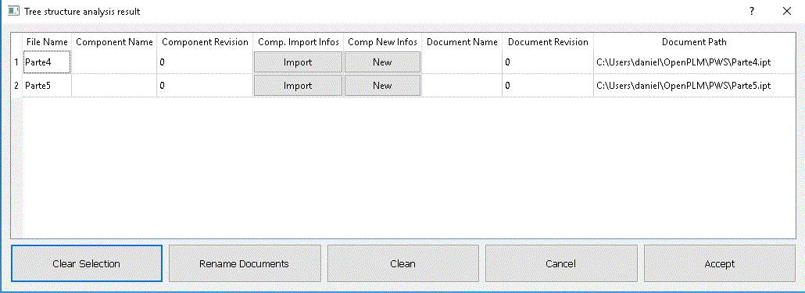Viewport: 805px width, 293px height.
Task: Click Component Revision cell of Parte5
Action: pos(206,86)
